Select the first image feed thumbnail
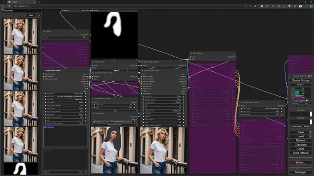This screenshot has height=176, width=314. [x=21, y=36]
